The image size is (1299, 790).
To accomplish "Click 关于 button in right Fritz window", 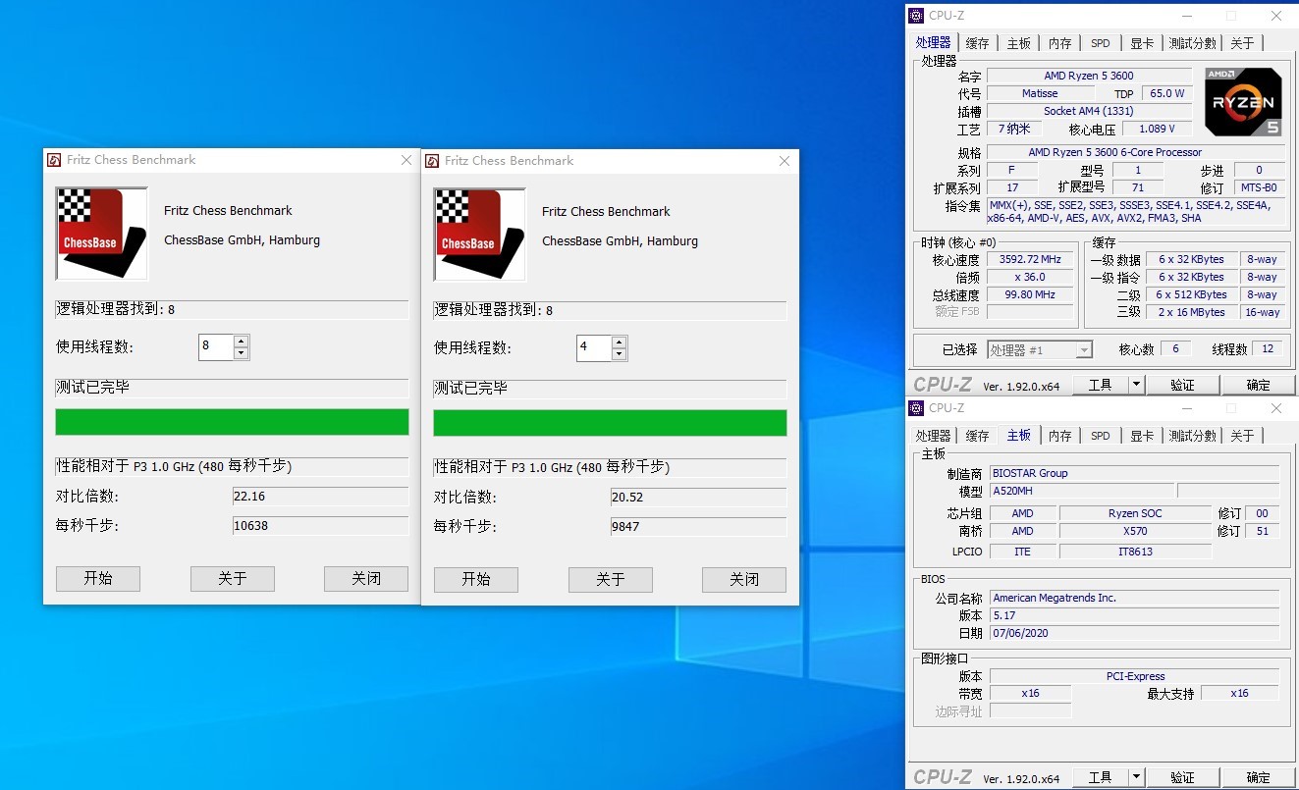I will [x=611, y=580].
